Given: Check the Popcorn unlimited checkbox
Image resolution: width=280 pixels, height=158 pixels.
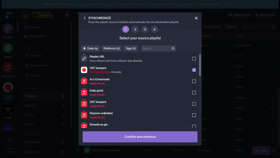Looking at the screenshot, I should tap(194, 115).
